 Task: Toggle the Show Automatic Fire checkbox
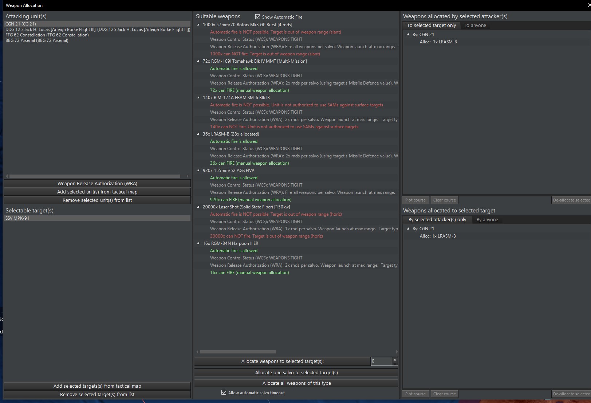tap(258, 17)
